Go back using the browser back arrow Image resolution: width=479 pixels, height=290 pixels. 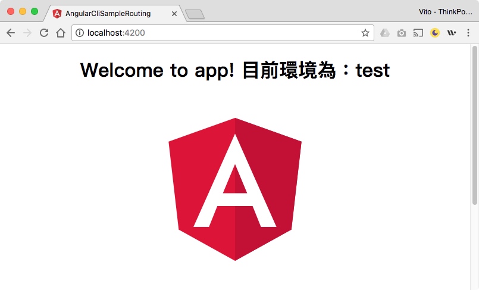click(x=11, y=33)
